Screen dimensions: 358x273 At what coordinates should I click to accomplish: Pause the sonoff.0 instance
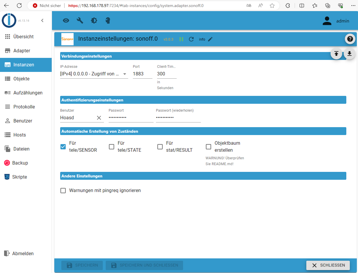(181, 39)
